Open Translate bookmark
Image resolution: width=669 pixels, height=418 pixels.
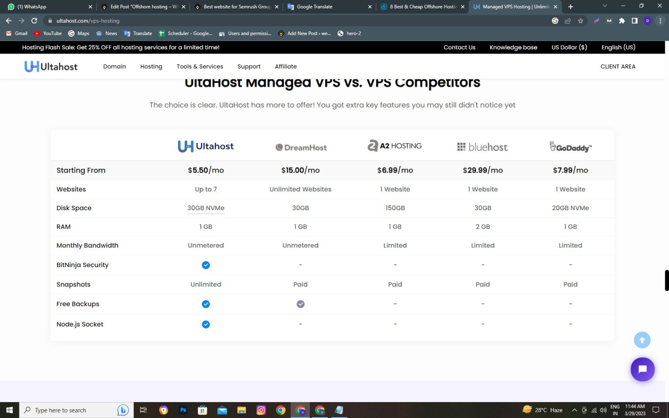pyautogui.click(x=138, y=33)
